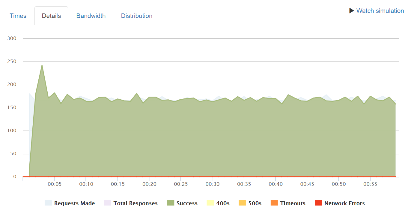Screen dimensions: 420x216
Task: Go to the Distribution tab
Action: tap(137, 16)
